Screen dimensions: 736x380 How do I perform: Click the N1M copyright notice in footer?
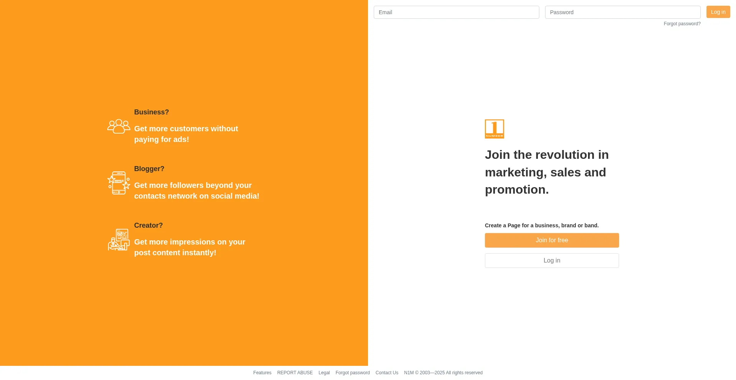coord(443,373)
